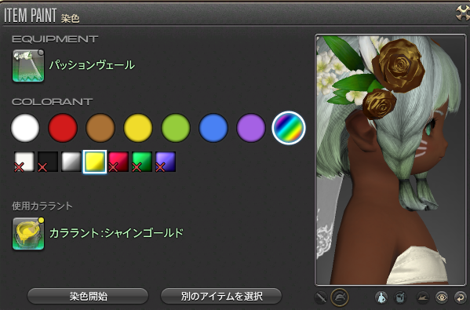
Task: Choose the brown colorant category circle
Action: 100,128
